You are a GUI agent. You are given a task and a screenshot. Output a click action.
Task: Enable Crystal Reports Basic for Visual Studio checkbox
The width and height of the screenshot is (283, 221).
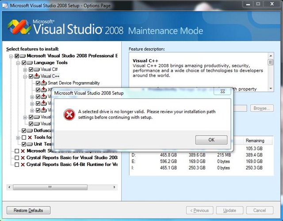click(x=17, y=158)
